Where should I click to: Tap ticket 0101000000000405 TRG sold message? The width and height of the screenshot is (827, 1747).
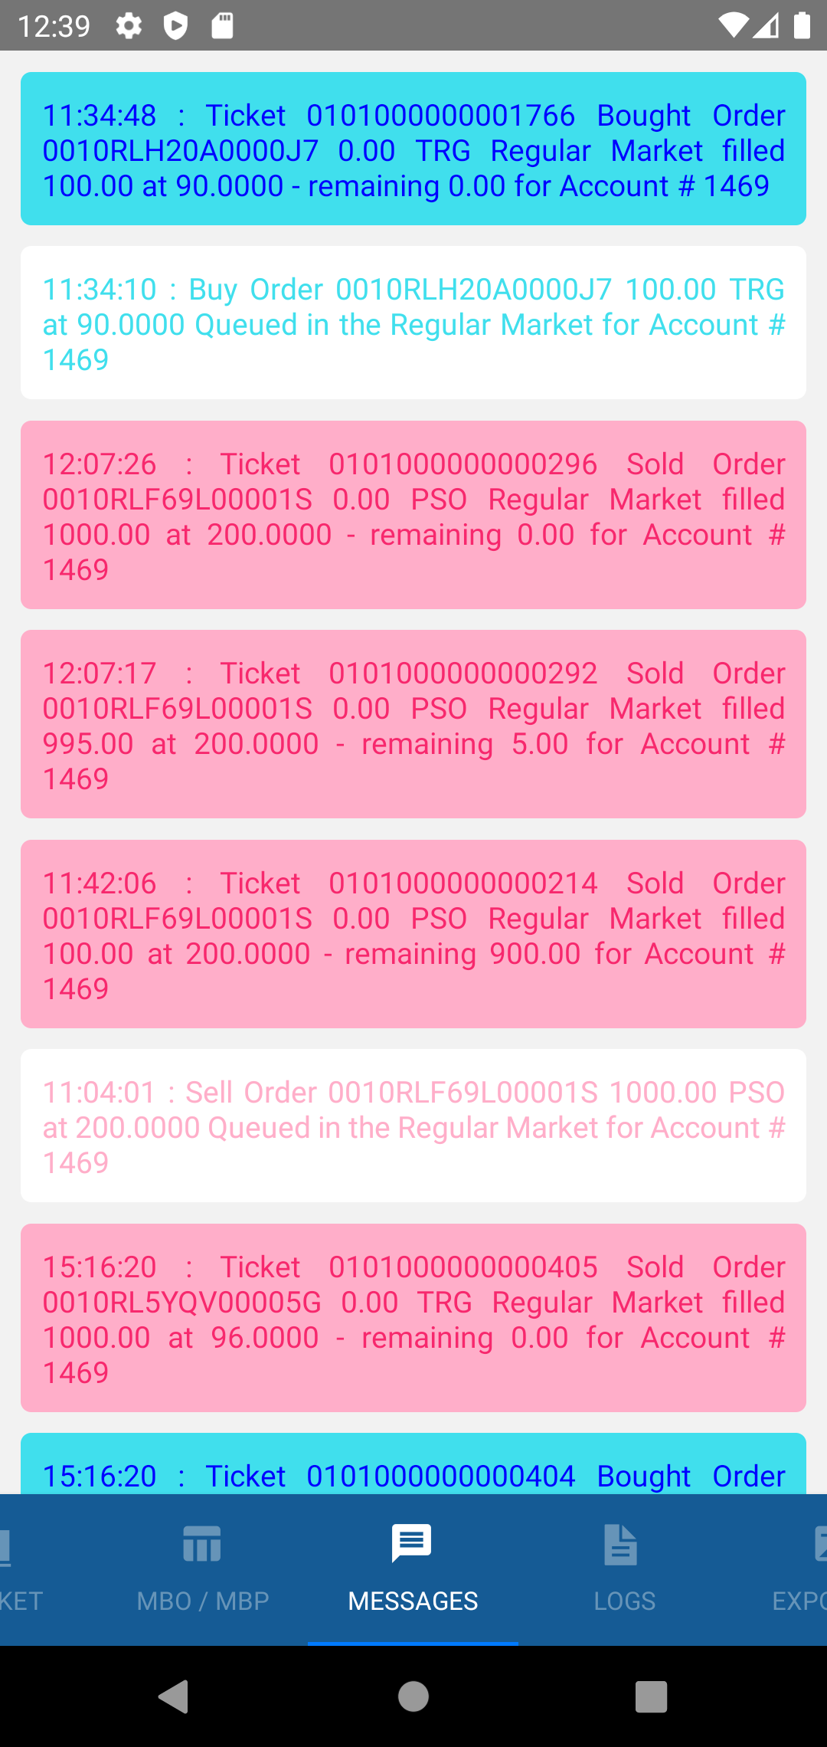click(x=413, y=1318)
